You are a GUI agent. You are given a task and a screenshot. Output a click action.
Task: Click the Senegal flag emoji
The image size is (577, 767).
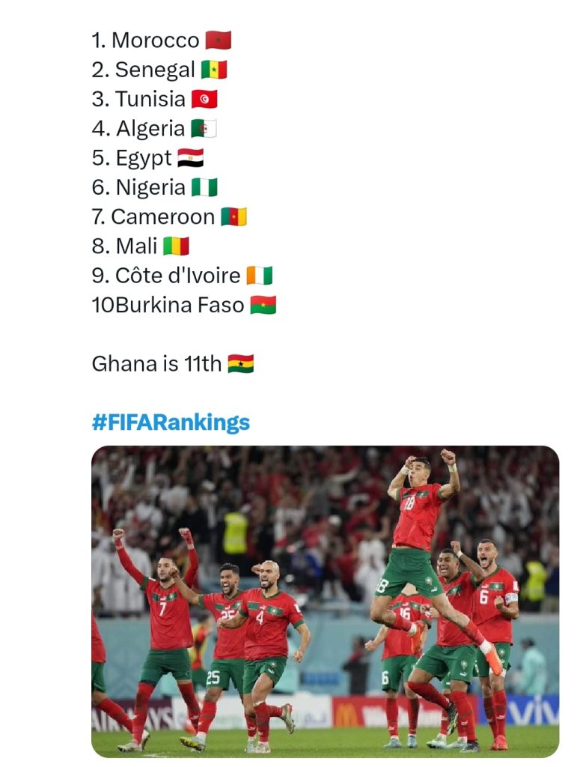(214, 70)
